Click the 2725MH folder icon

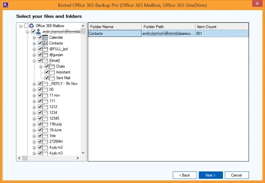(45, 142)
